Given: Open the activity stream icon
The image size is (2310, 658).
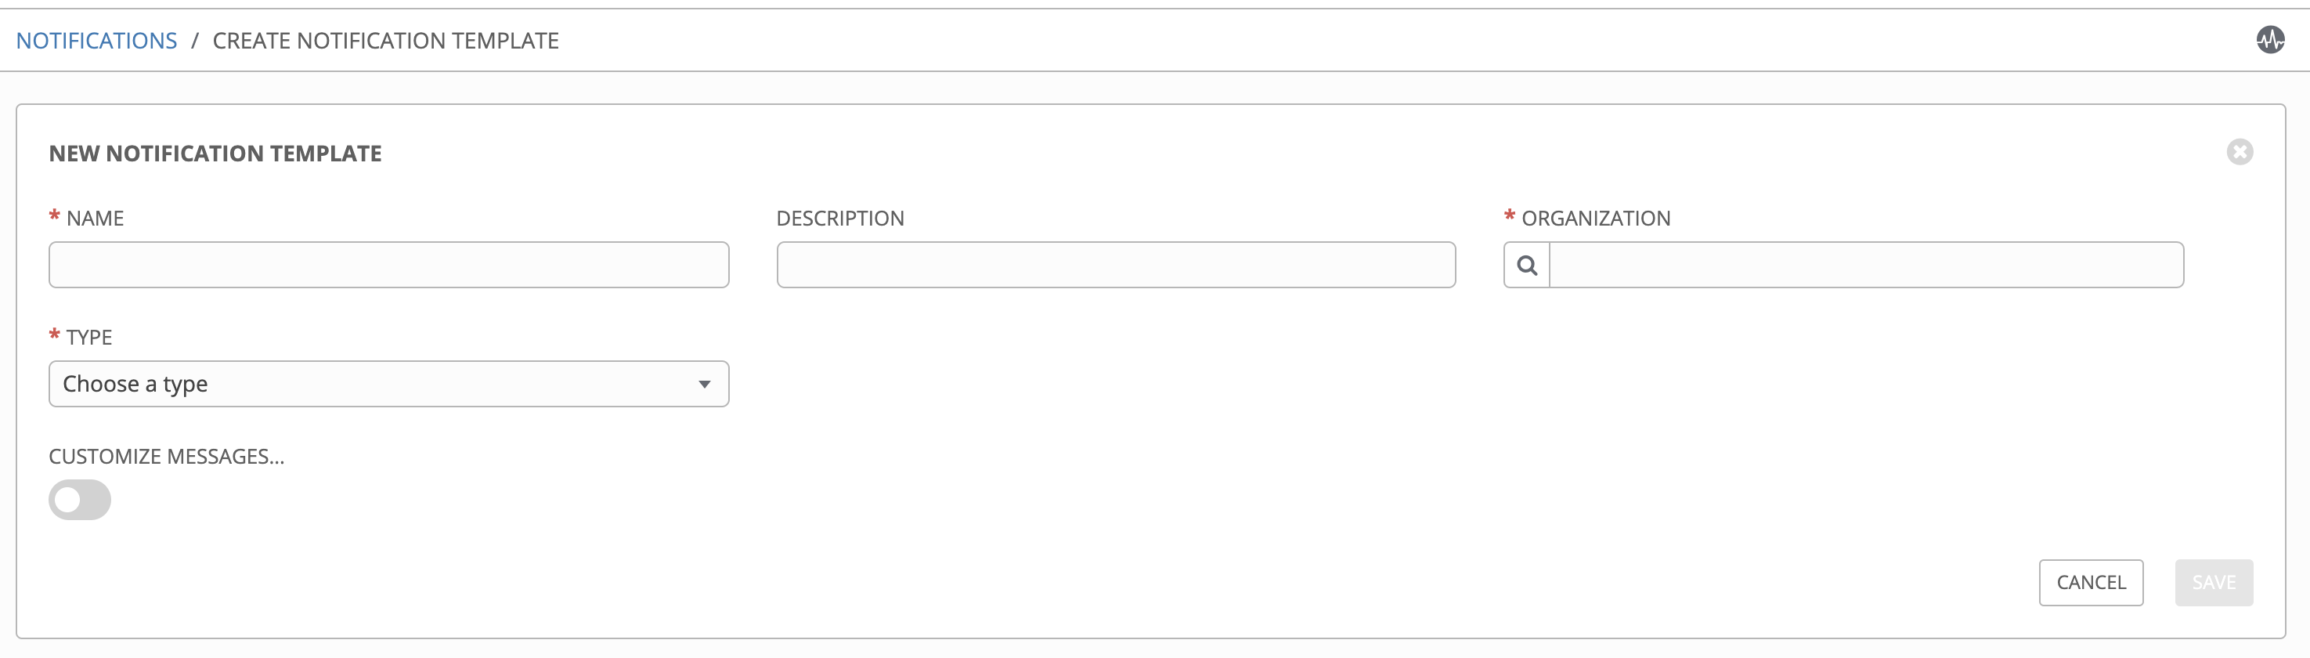Looking at the screenshot, I should [2269, 39].
